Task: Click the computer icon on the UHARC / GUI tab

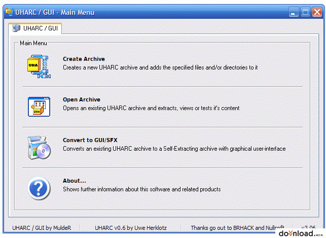Action: tap(16, 28)
